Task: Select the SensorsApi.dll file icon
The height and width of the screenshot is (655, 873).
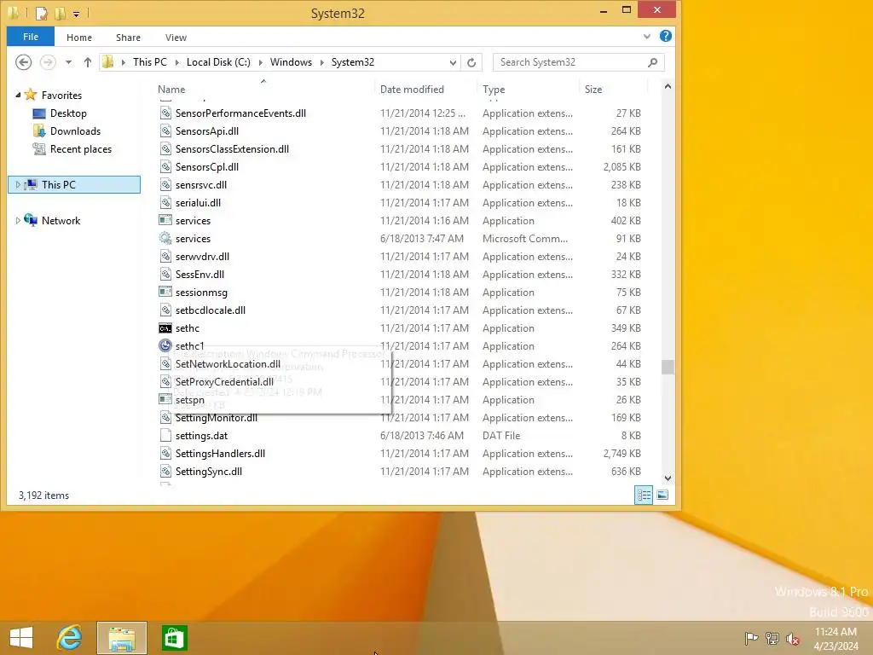Action: pos(165,131)
